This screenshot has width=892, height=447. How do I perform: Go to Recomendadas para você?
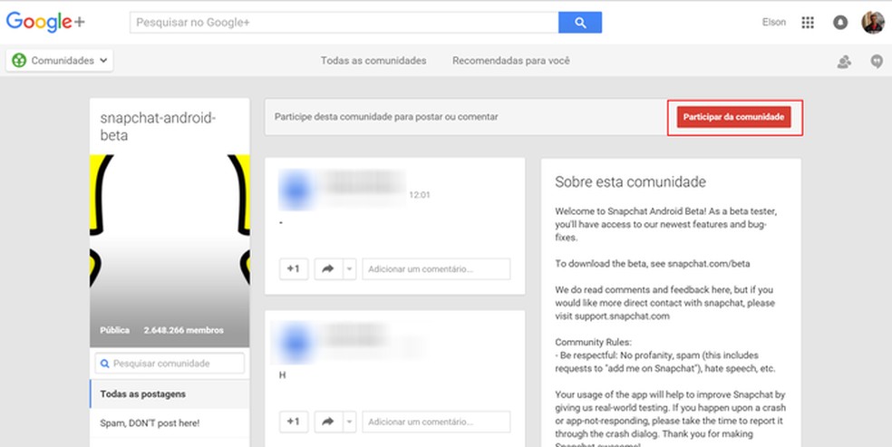click(511, 60)
